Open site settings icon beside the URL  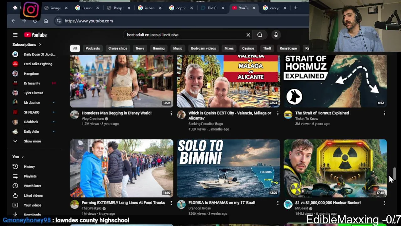click(59, 21)
